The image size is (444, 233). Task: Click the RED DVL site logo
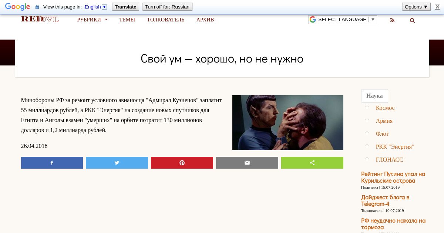(40, 19)
